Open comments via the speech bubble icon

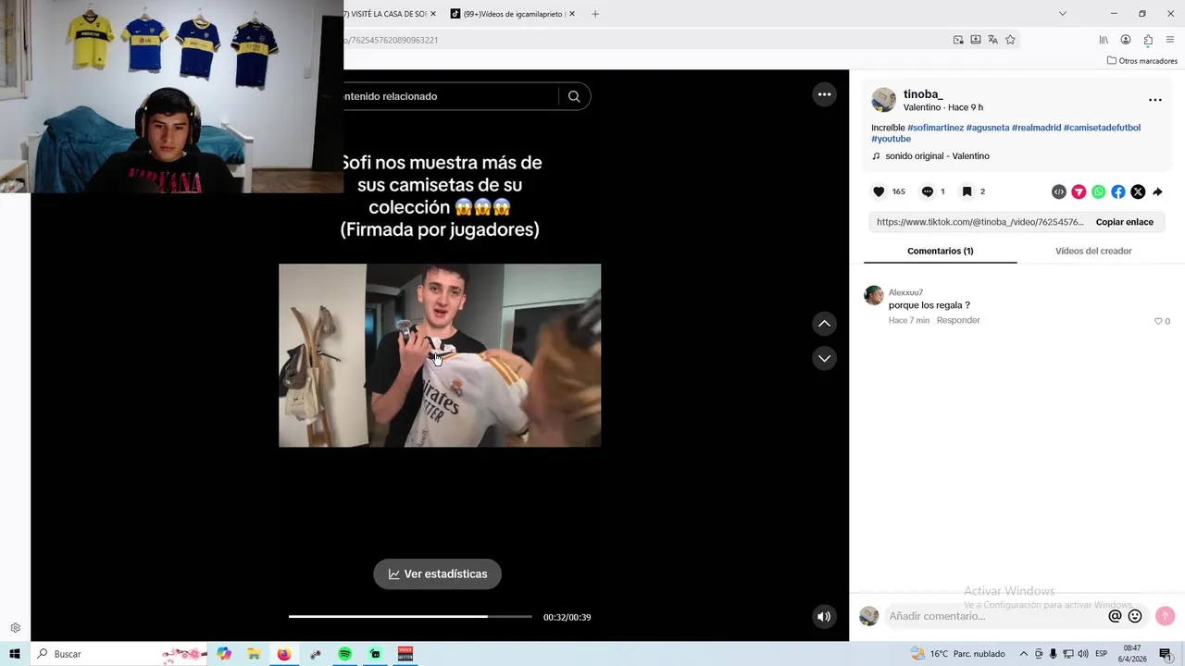(x=927, y=191)
